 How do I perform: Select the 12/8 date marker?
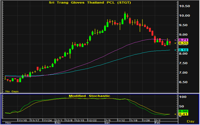[x=68, y=120]
